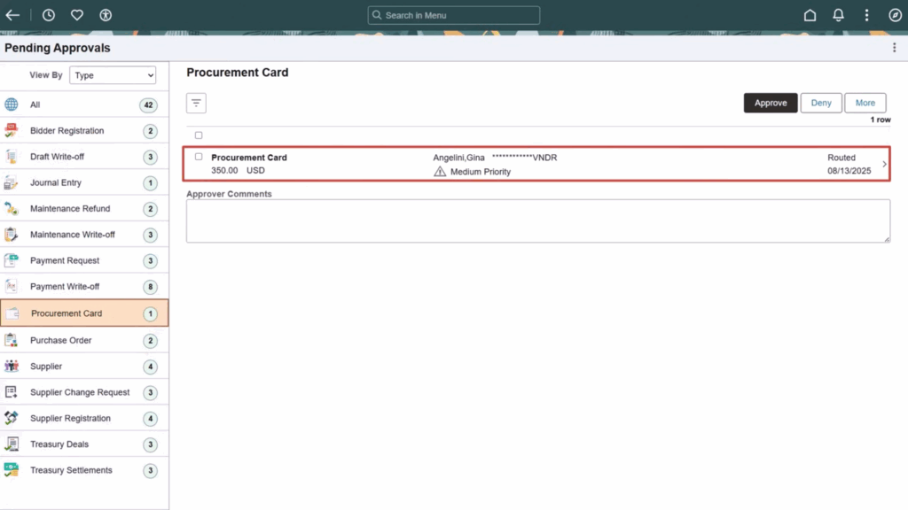908x510 pixels.
Task: Check the select-all checkbox above the row
Action: click(198, 135)
